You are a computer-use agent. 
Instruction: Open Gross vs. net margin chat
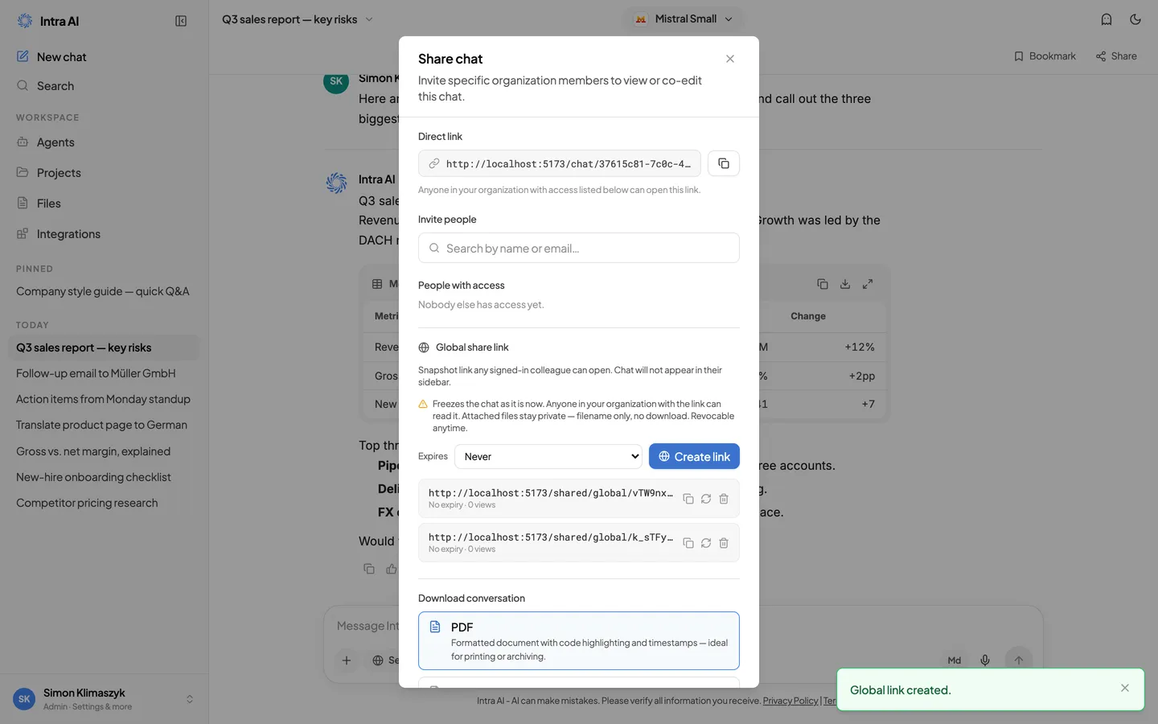[x=103, y=451]
